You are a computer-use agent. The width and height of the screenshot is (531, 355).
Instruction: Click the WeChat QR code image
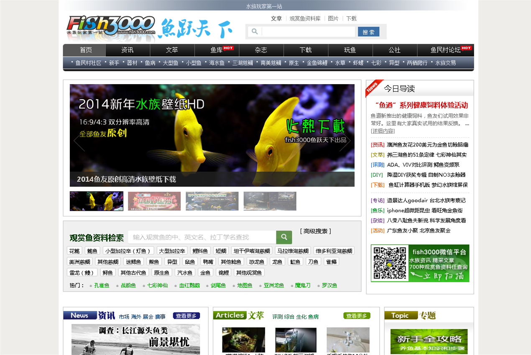pyautogui.click(x=390, y=263)
